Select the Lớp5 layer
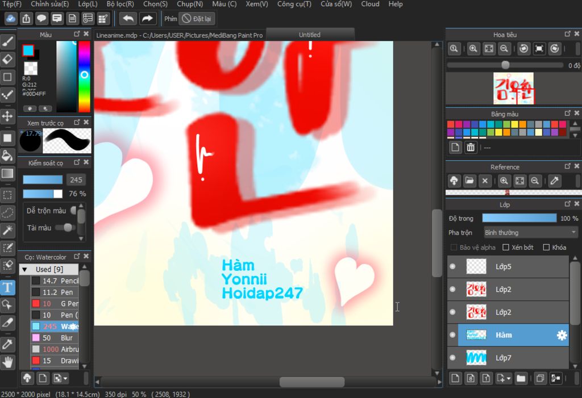The height and width of the screenshot is (398, 582). point(508,266)
